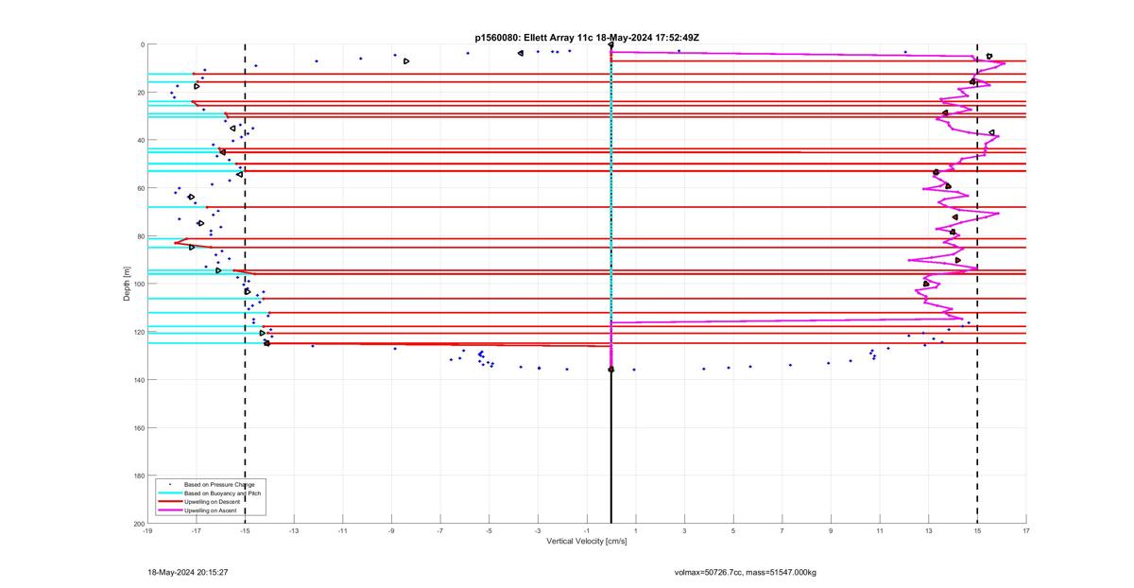Click positive x-axis tick label '1'
This screenshot has width=1134, height=588.
[x=636, y=531]
